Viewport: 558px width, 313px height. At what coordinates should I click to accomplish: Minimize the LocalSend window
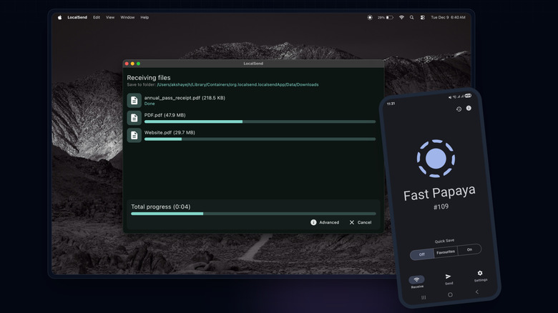click(132, 64)
